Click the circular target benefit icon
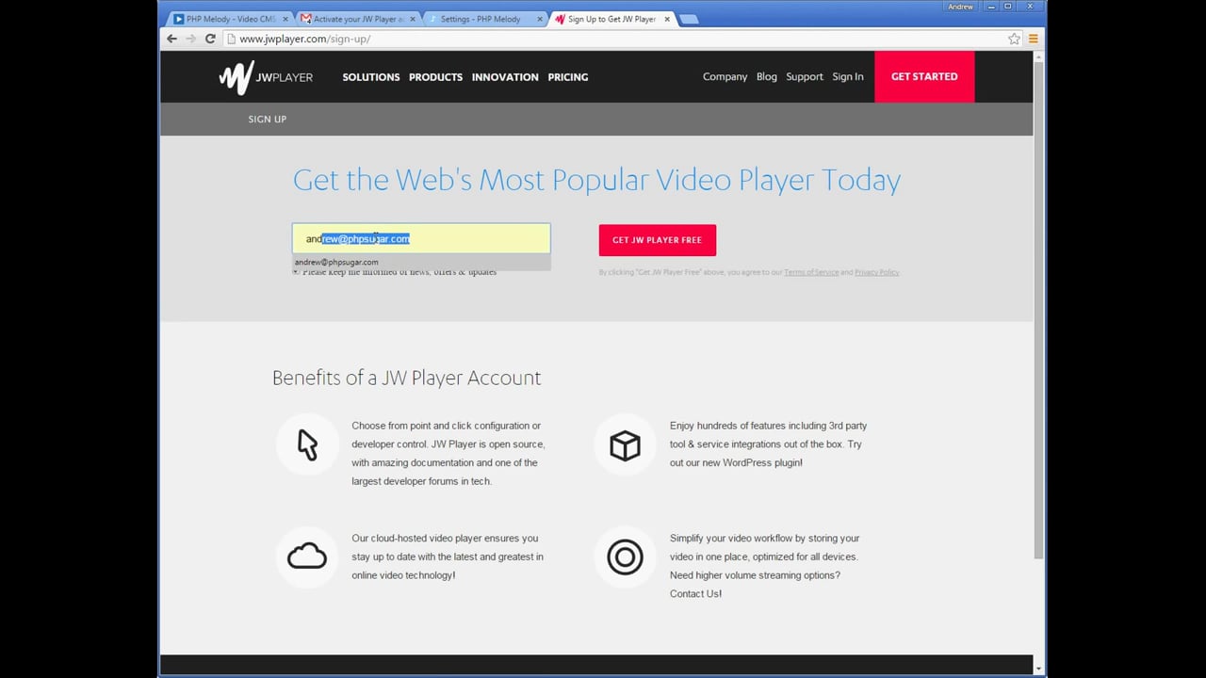The width and height of the screenshot is (1206, 678). [x=625, y=557]
